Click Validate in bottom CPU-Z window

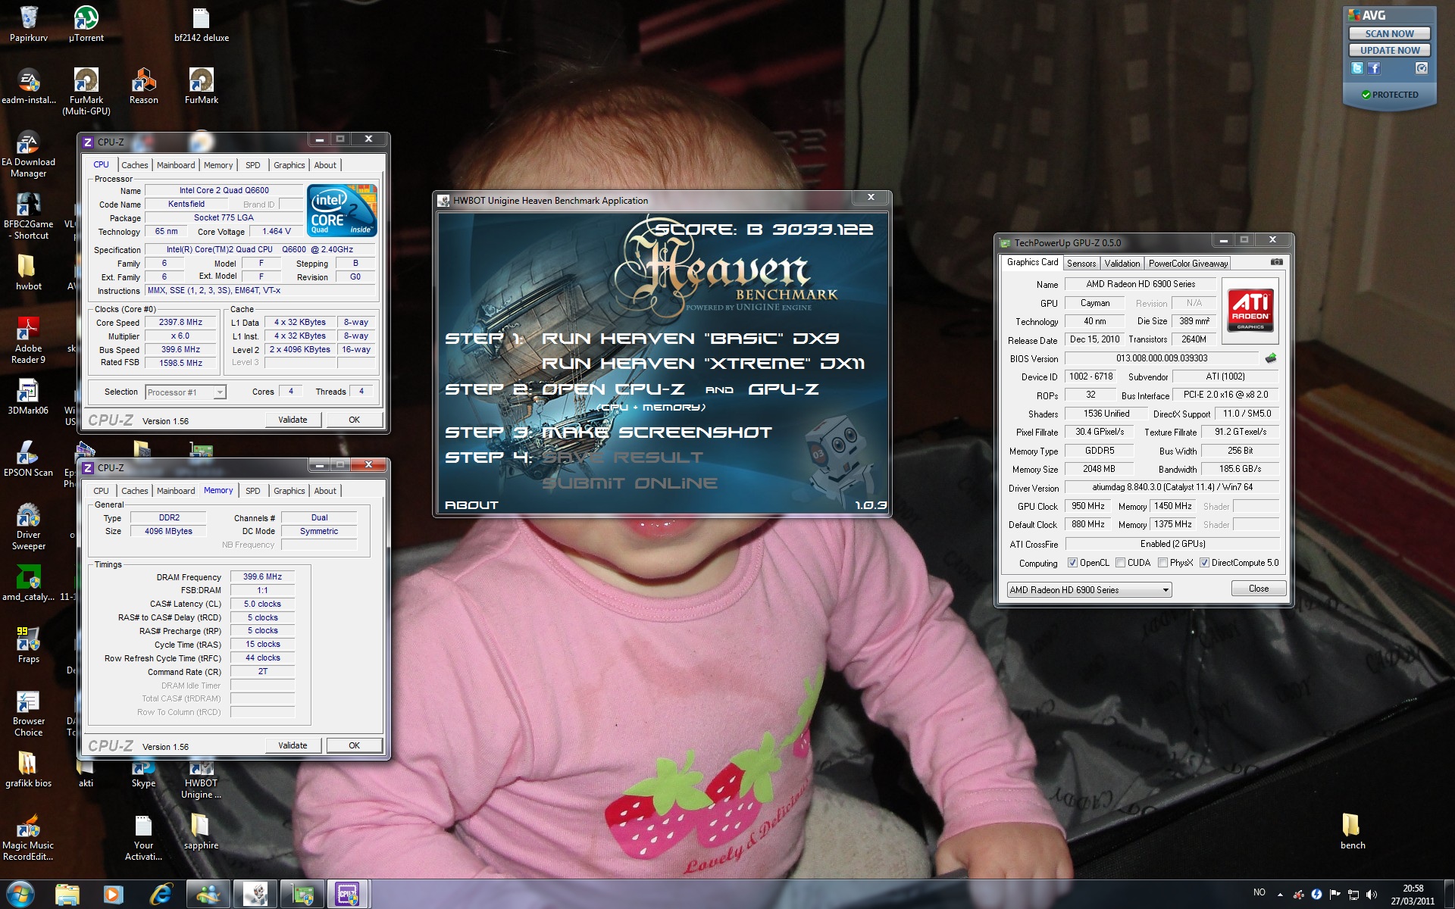pos(293,745)
